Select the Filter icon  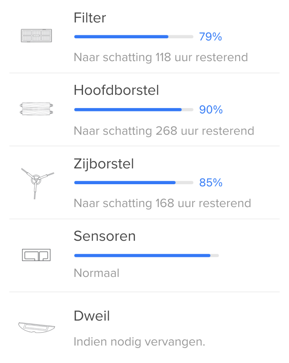(x=37, y=36)
